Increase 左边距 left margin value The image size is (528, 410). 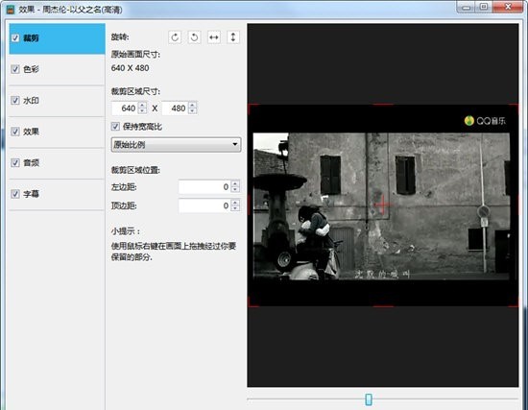(x=235, y=183)
